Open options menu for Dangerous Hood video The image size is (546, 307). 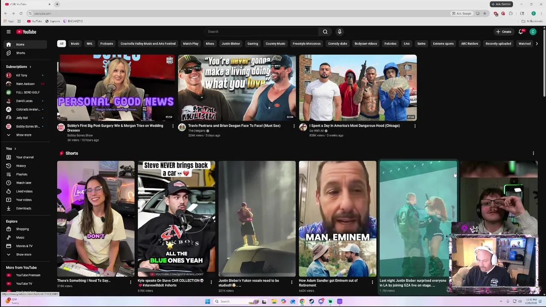[415, 126]
